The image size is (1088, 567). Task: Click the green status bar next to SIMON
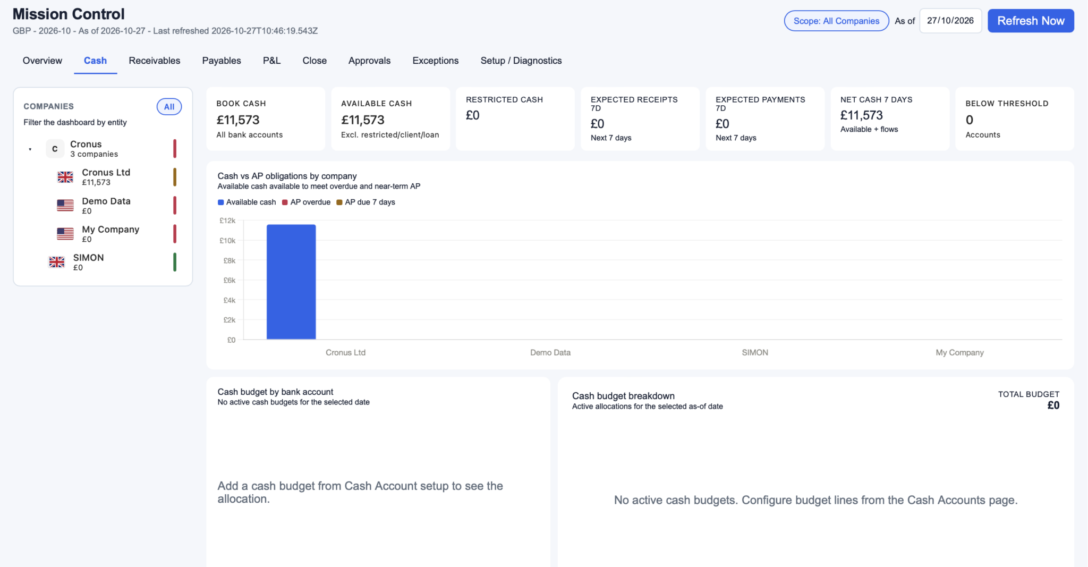pos(175,262)
